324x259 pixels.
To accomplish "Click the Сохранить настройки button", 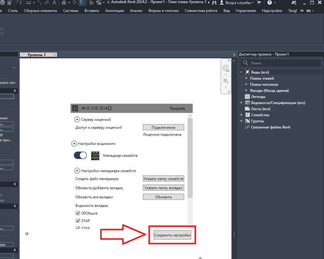I will (172, 235).
